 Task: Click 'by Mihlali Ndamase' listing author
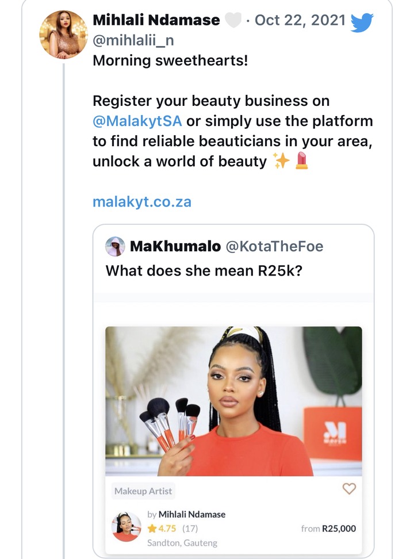click(x=186, y=515)
